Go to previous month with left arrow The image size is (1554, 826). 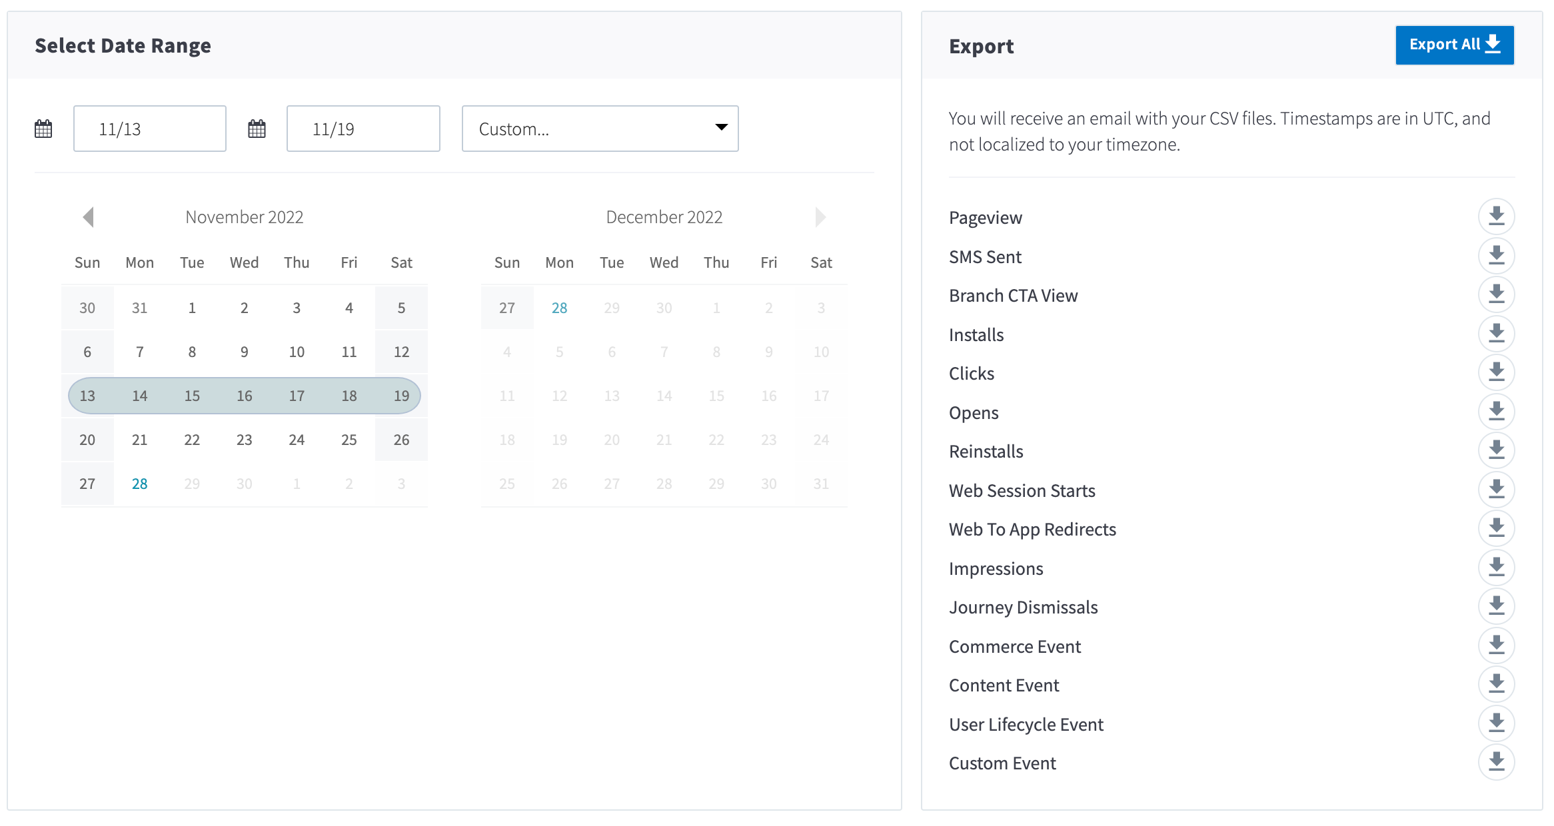coord(88,217)
